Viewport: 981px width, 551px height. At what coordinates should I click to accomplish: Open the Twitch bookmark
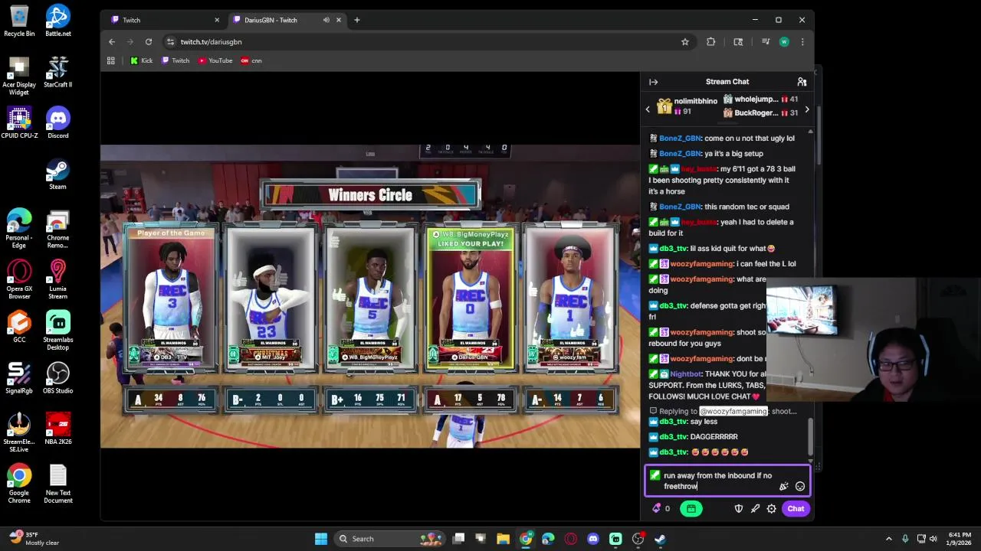tap(176, 60)
